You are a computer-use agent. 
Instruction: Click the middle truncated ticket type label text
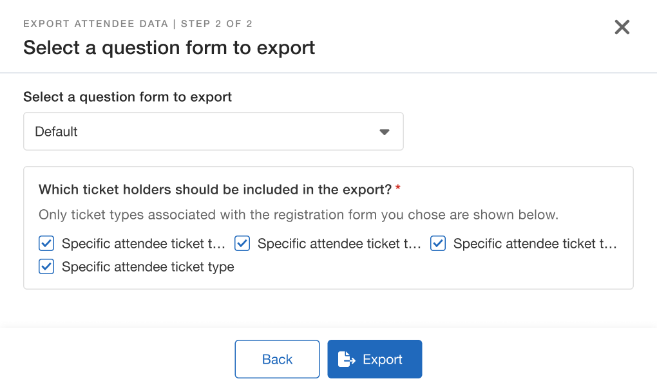tap(339, 243)
